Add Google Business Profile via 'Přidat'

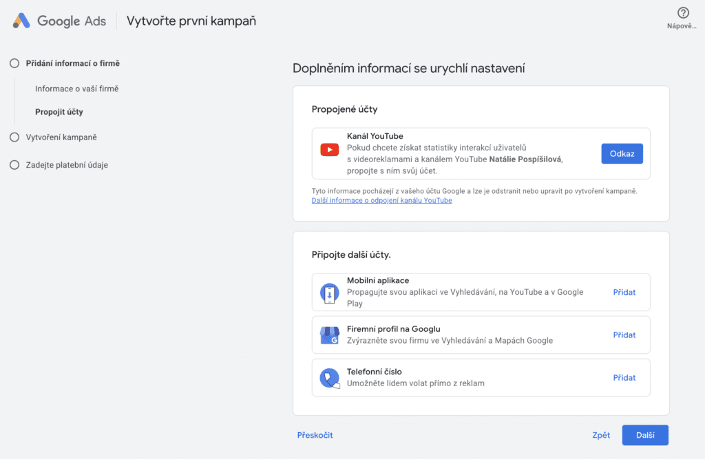coord(624,335)
